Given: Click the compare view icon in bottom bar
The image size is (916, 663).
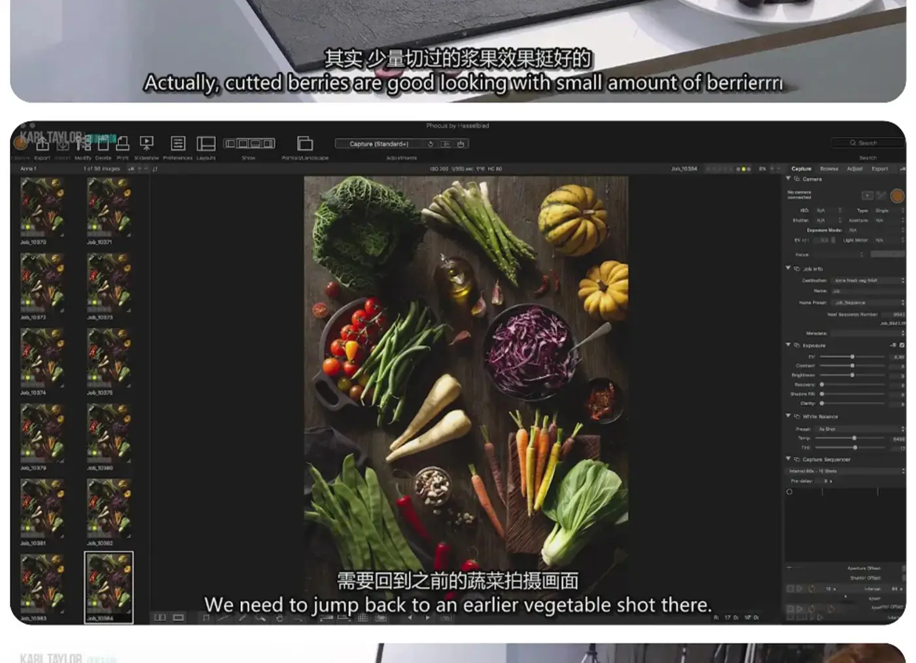Looking at the screenshot, I should coord(160,617).
